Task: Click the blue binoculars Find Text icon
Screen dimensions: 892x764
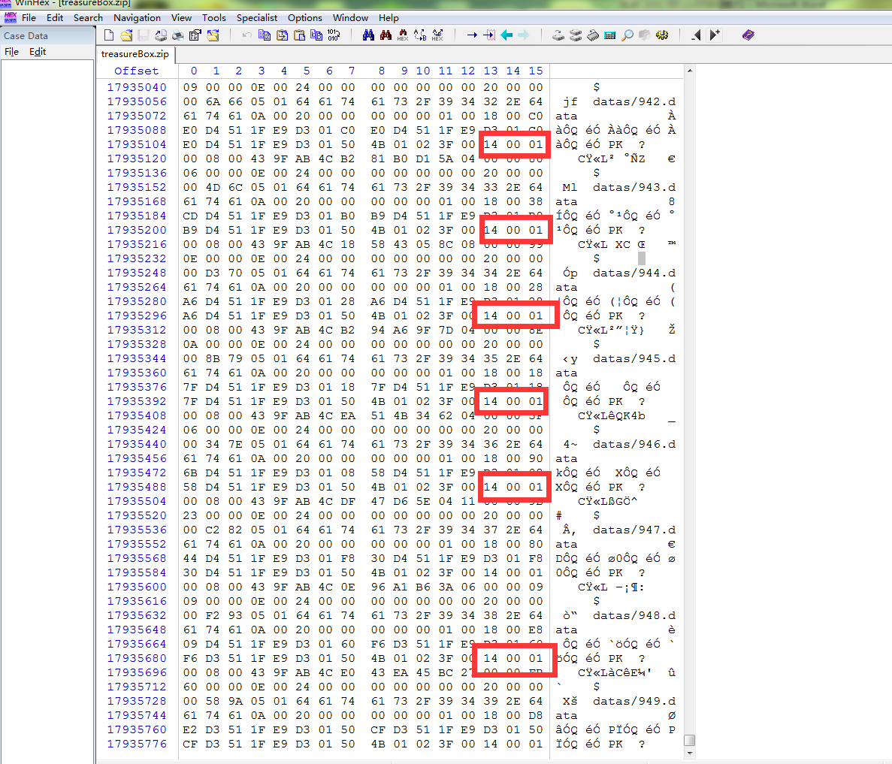Action: pos(368,35)
